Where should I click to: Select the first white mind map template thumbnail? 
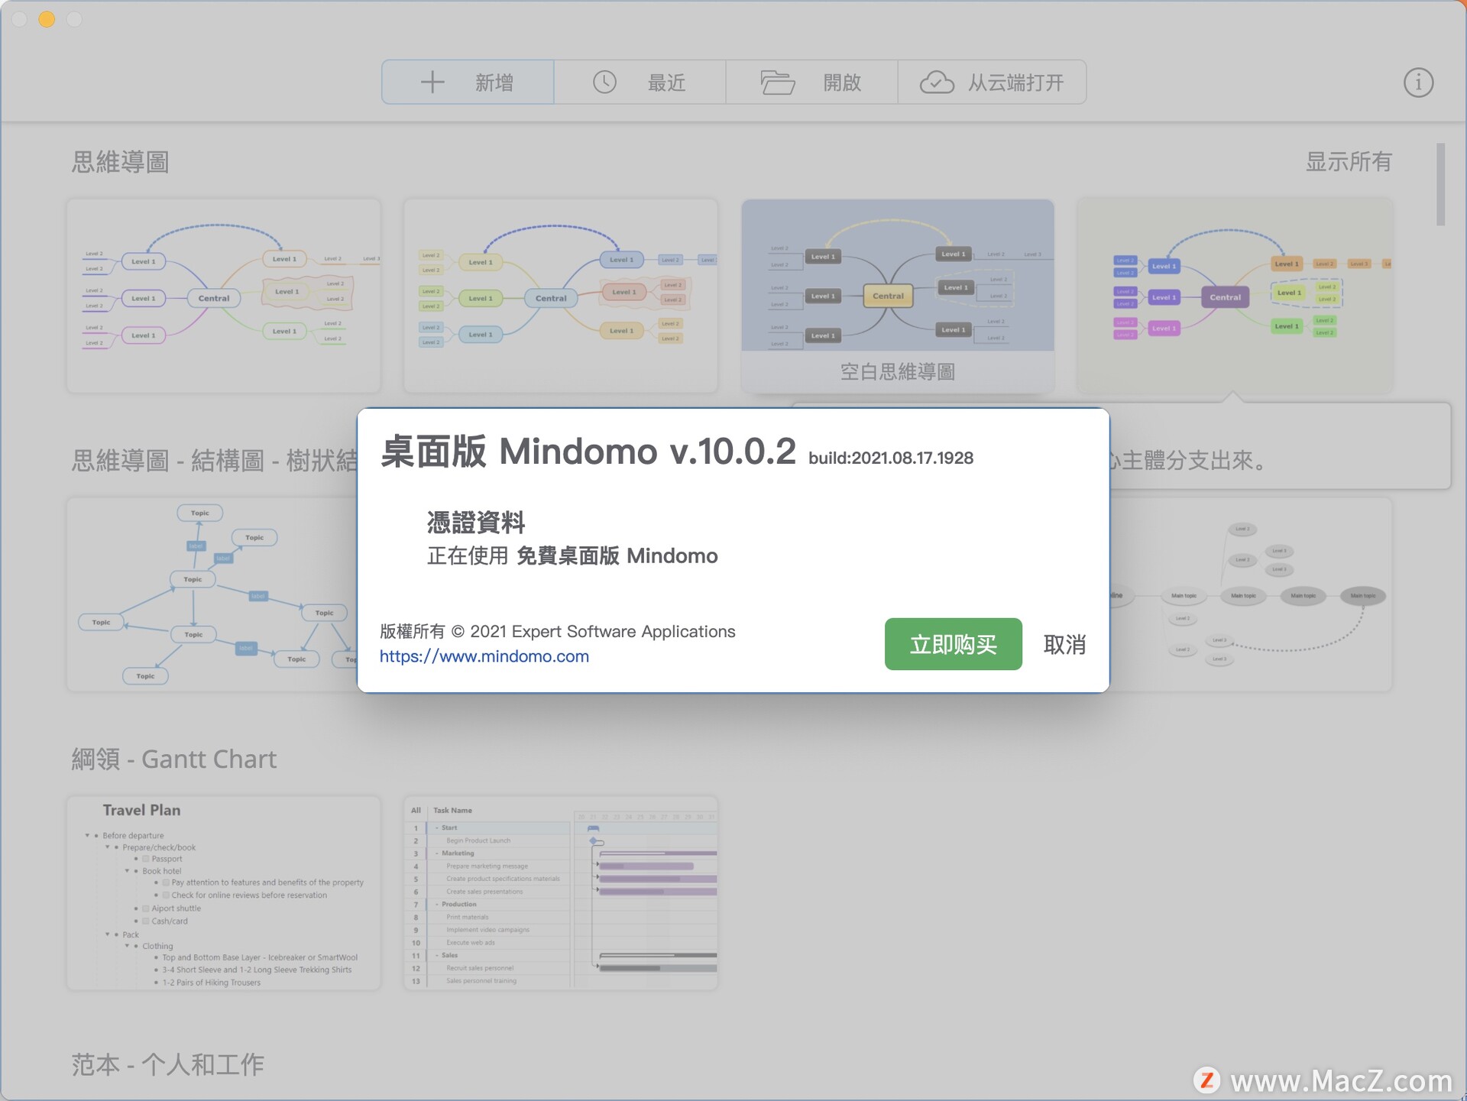223,296
